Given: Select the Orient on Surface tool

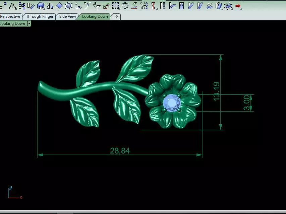Looking at the screenshot, I should (x=97, y=6).
